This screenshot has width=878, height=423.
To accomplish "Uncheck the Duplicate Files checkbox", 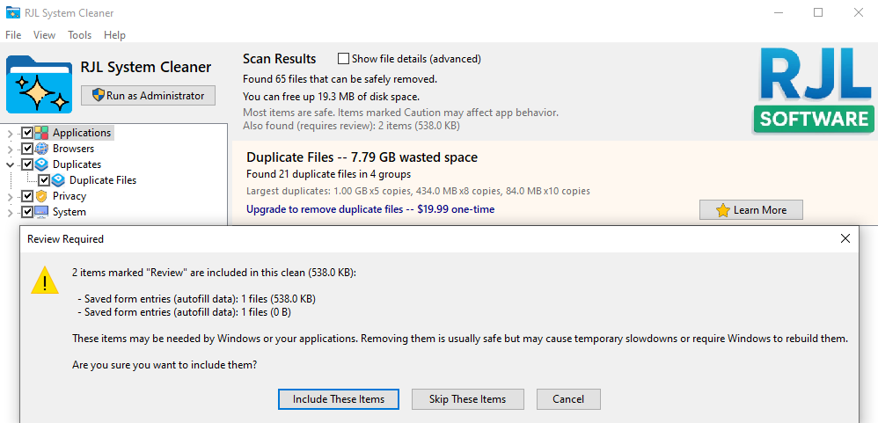I will click(x=44, y=180).
